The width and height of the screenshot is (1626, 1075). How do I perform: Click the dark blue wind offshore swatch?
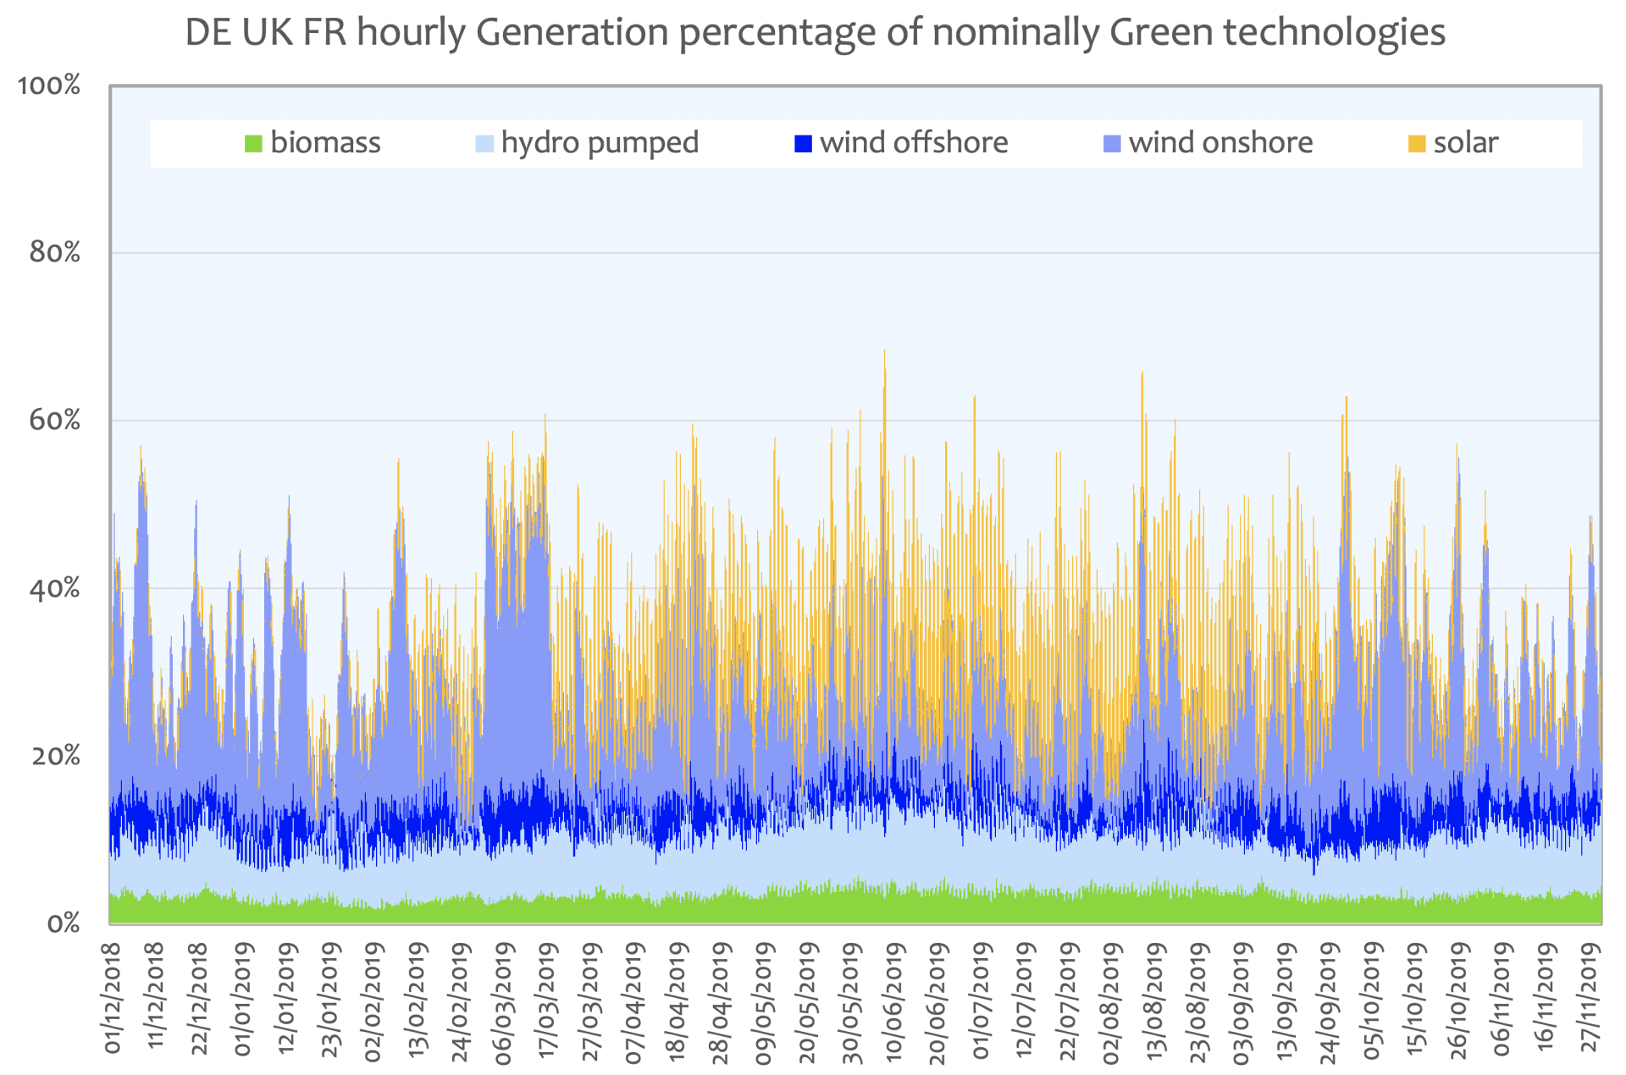click(803, 144)
